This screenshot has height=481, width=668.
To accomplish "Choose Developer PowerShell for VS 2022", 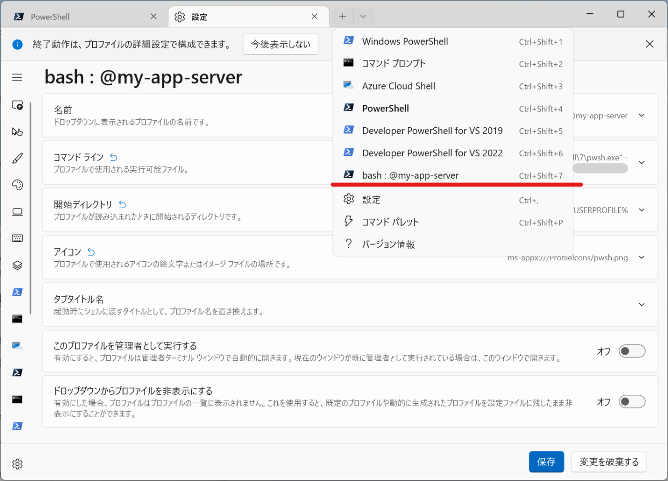I will [453, 154].
